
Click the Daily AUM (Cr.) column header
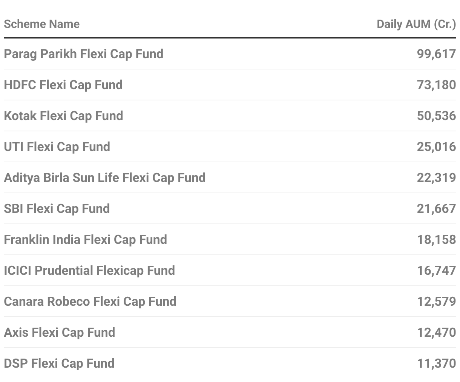pyautogui.click(x=416, y=24)
